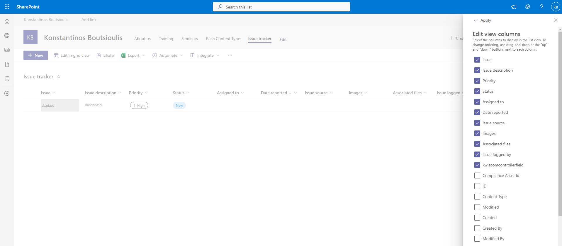
Task: Open the app launcher waffle icon
Action: click(7, 7)
